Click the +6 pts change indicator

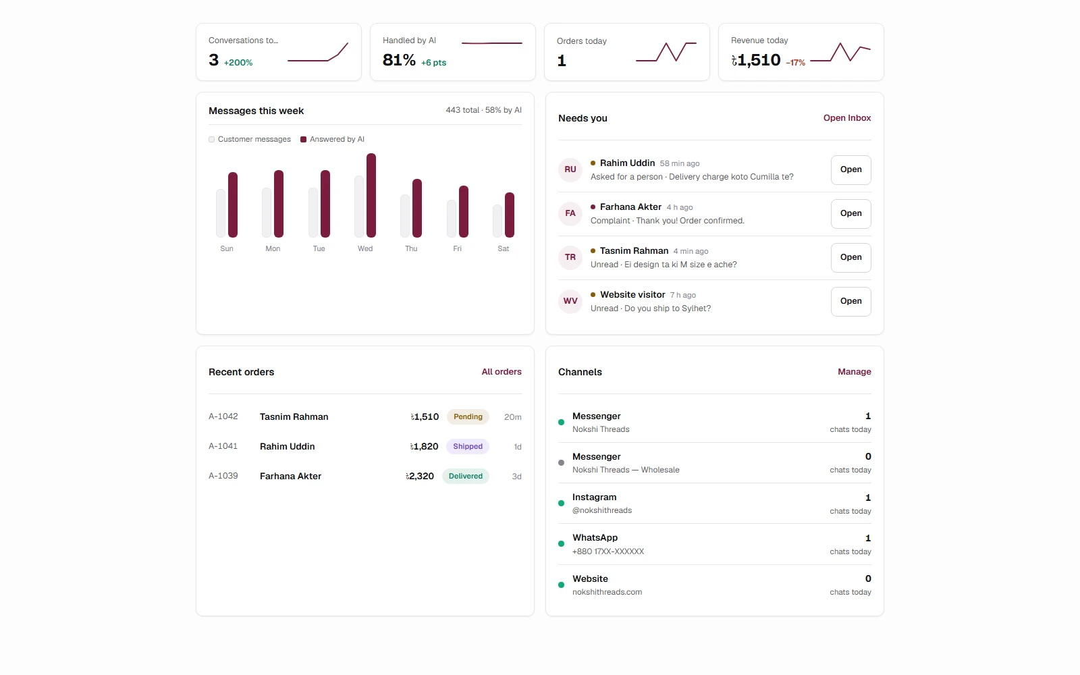(x=433, y=63)
